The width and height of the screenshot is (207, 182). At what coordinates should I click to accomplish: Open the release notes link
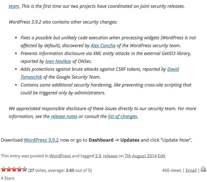[x=64, y=116]
